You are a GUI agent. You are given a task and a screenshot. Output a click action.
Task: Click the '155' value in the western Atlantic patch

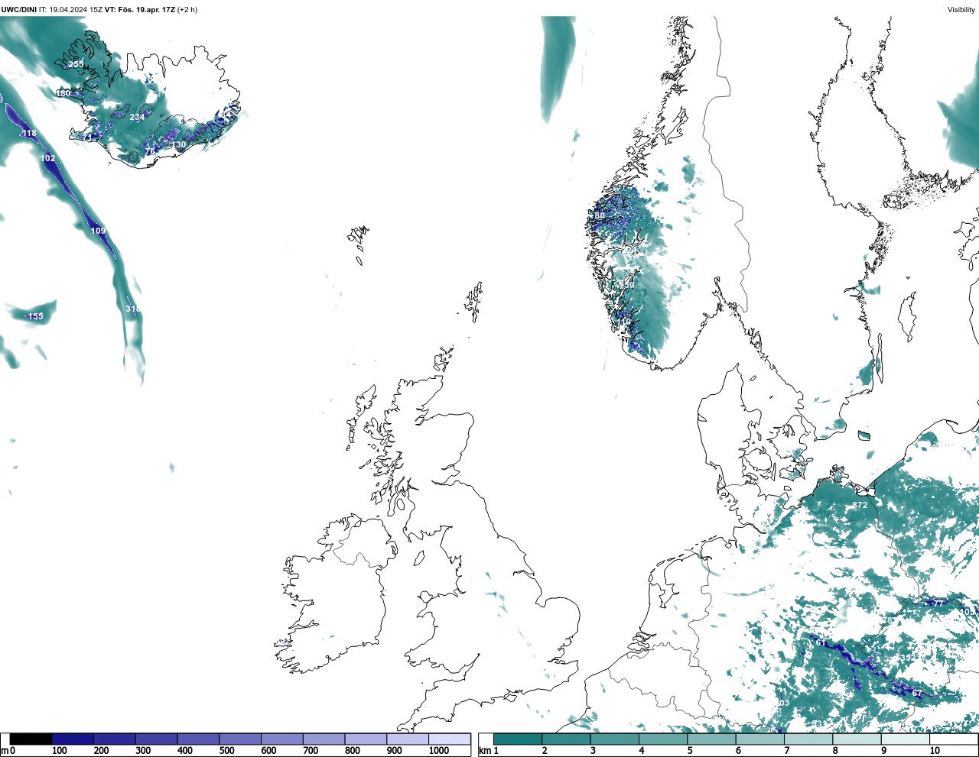[x=36, y=316]
